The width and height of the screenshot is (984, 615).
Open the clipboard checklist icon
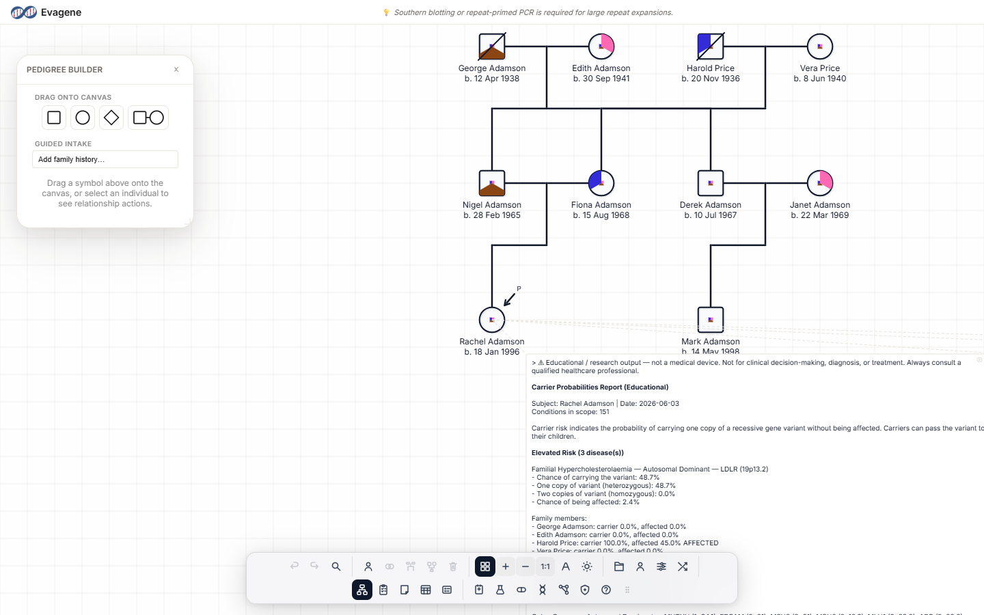[383, 590]
